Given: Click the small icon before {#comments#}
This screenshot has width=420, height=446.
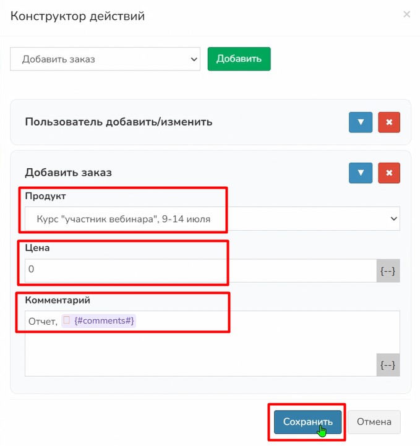Looking at the screenshot, I should 66,320.
